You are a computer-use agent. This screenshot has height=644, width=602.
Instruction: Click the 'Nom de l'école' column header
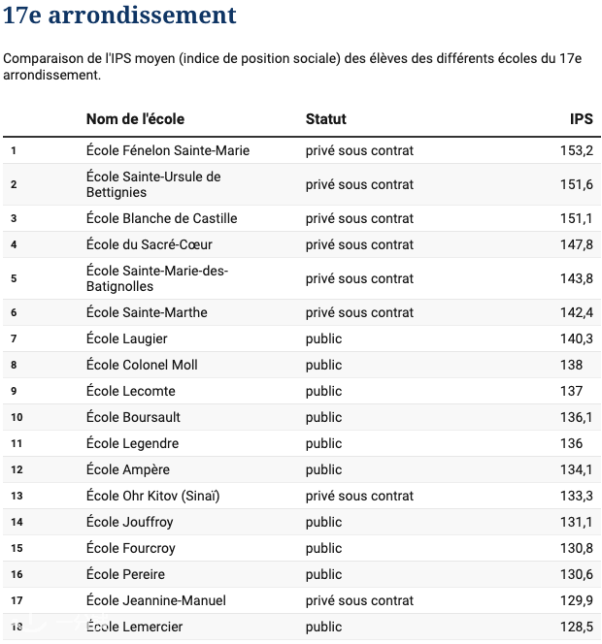(x=135, y=119)
